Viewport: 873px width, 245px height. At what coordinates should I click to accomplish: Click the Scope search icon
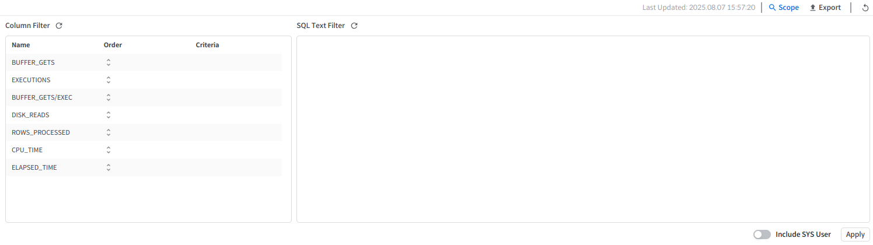click(x=773, y=8)
